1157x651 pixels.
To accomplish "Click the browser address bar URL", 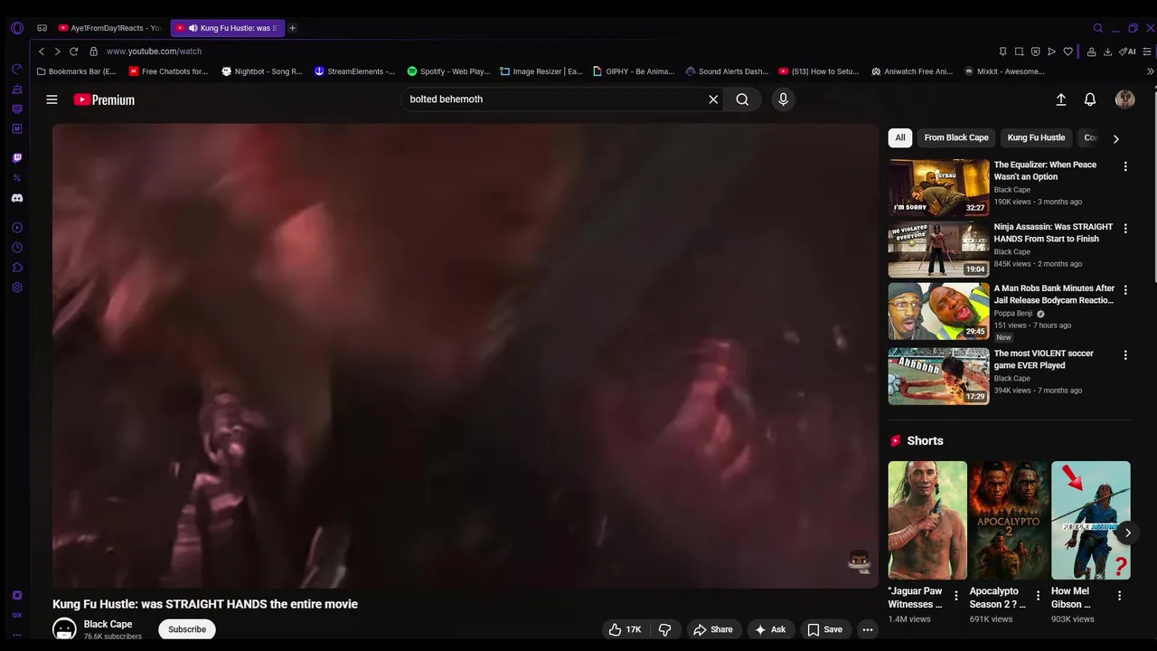I will (154, 52).
